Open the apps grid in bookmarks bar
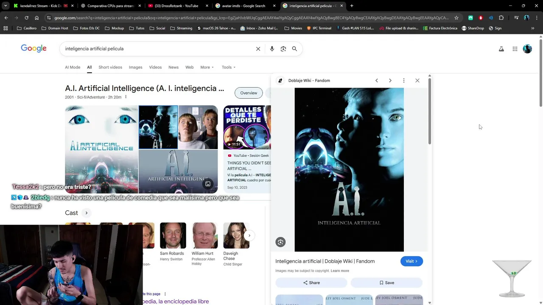This screenshot has height=305, width=543. tap(6, 28)
